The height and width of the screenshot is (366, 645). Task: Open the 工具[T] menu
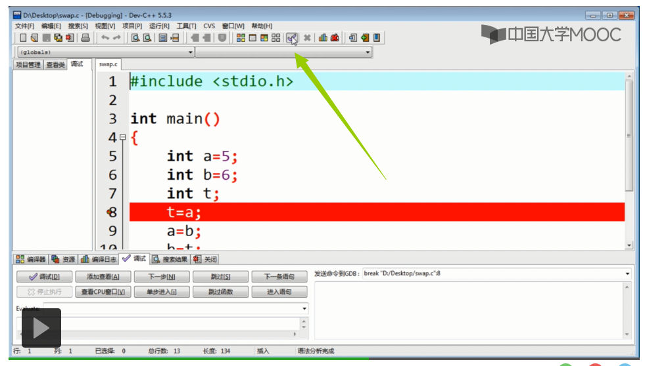click(186, 26)
